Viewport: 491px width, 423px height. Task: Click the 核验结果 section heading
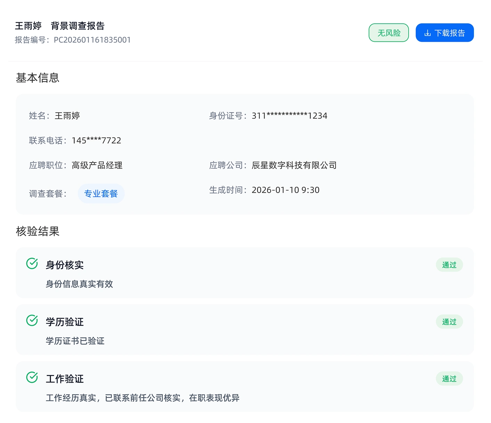38,231
